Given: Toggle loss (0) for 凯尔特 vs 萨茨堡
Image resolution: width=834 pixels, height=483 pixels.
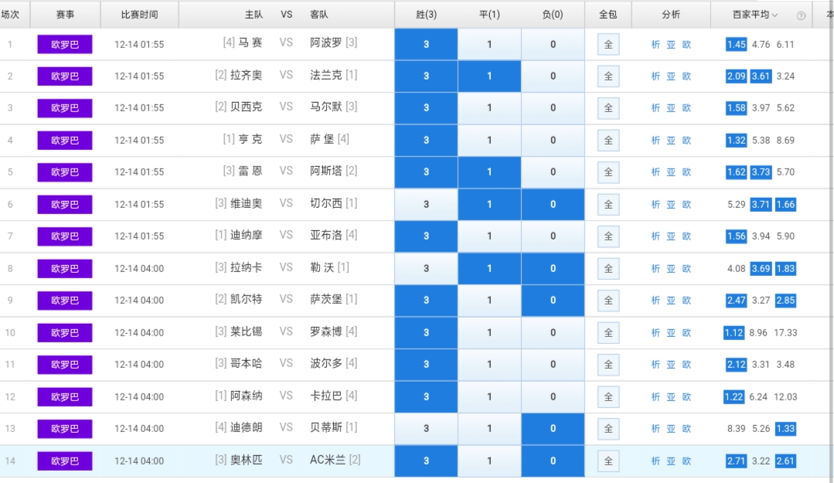Looking at the screenshot, I should coord(553,300).
